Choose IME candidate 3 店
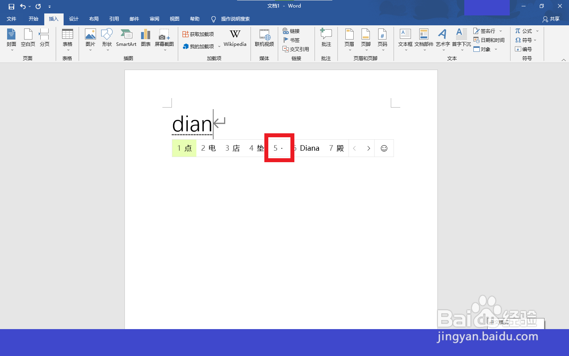 232,148
